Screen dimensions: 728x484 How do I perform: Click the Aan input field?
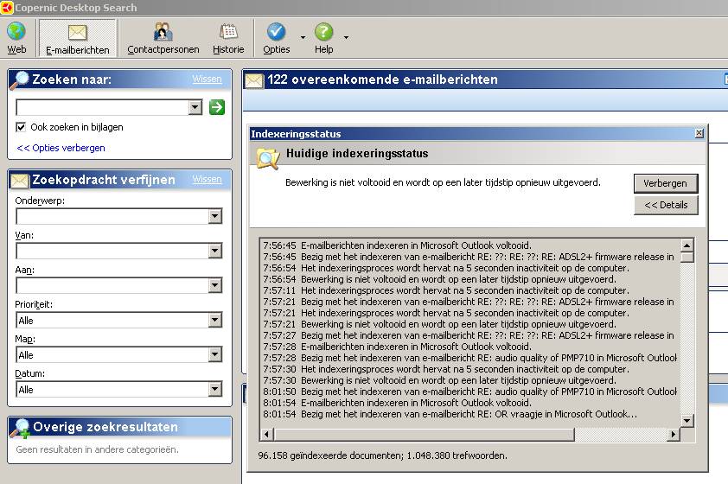[112, 285]
